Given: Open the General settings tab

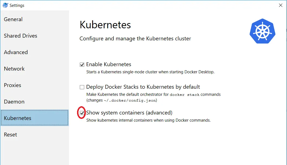Looking at the screenshot, I should click(x=13, y=19).
